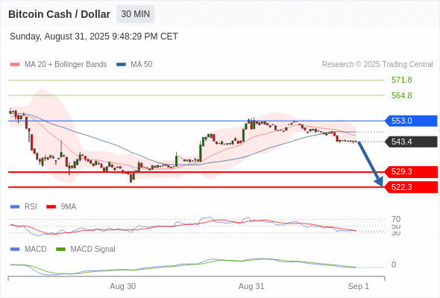Click the MA 20 + Bollinger Bands legend swatch
Image resolution: width=440 pixels, height=298 pixels.
click(x=15, y=65)
